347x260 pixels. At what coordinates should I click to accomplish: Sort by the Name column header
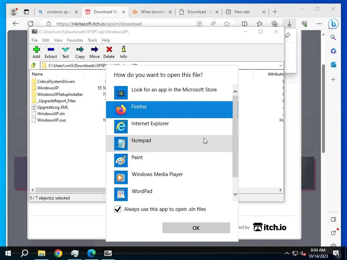pyautogui.click(x=37, y=74)
